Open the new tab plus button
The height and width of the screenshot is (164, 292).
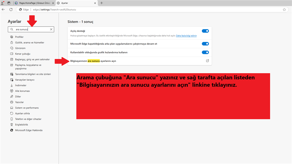pyautogui.click(x=102, y=3)
